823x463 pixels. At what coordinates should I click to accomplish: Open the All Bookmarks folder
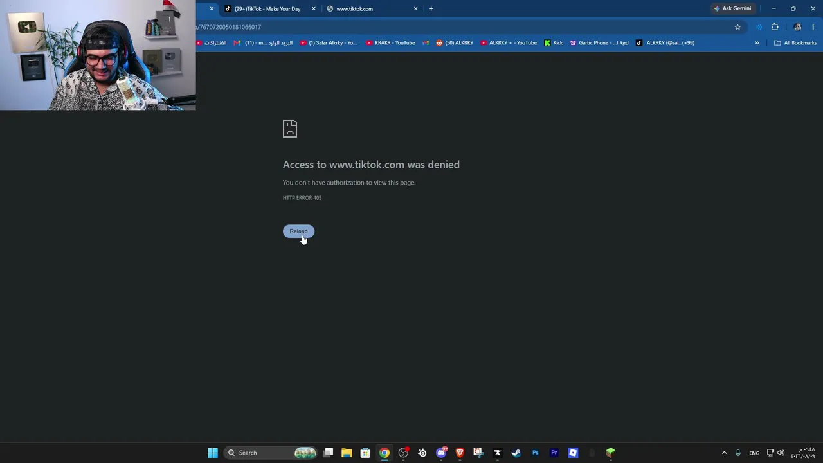pyautogui.click(x=795, y=43)
